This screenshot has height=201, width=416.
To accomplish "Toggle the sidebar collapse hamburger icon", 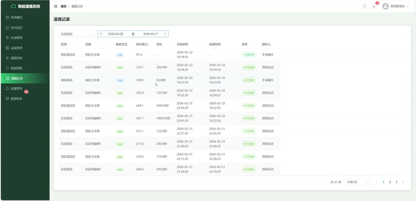I will click(56, 6).
